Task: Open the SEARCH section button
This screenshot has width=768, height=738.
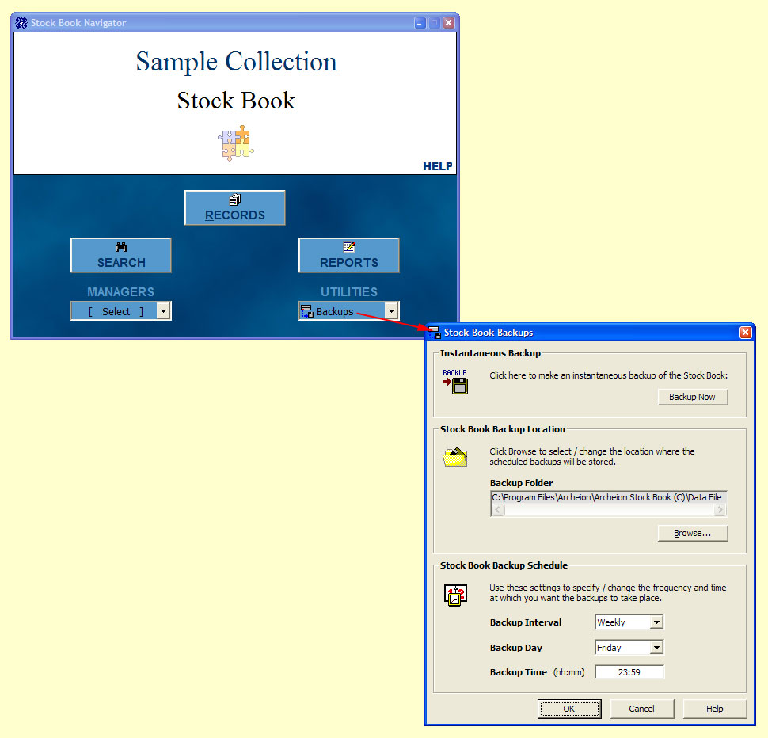Action: tap(121, 255)
